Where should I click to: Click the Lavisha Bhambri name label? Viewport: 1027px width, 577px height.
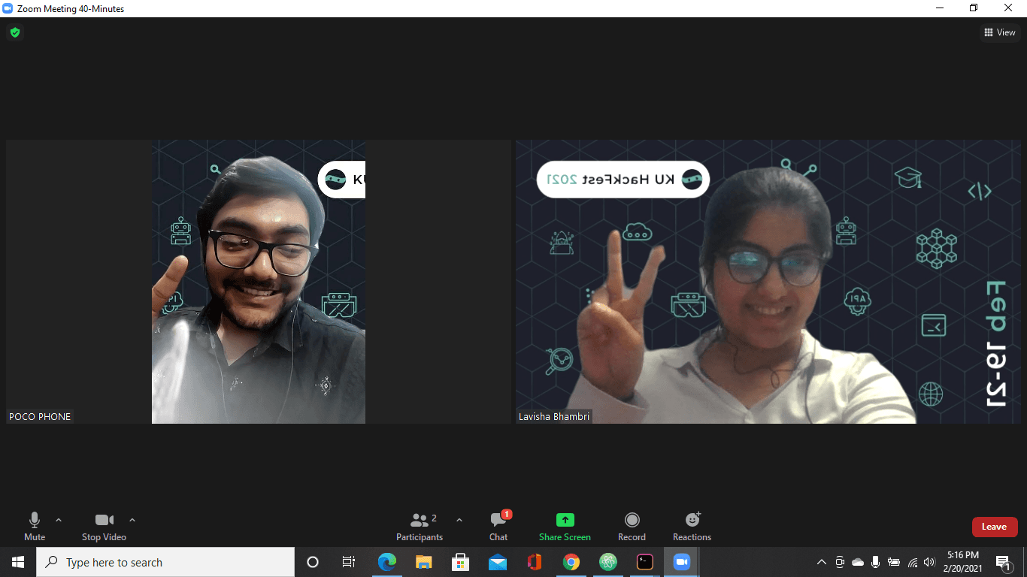pos(554,416)
